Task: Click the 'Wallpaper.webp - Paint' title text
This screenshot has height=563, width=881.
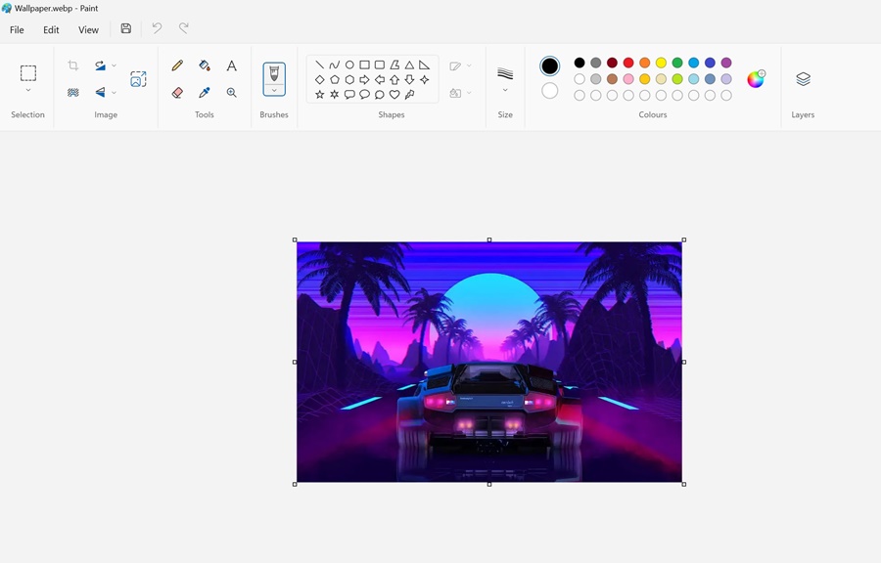Action: coord(56,9)
